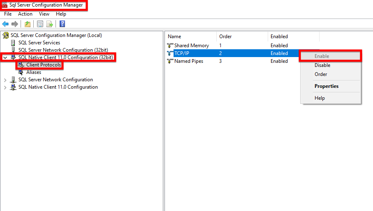The width and height of the screenshot is (373, 211).
Task: Click the Back arrow toolbar icon
Action: (5, 24)
